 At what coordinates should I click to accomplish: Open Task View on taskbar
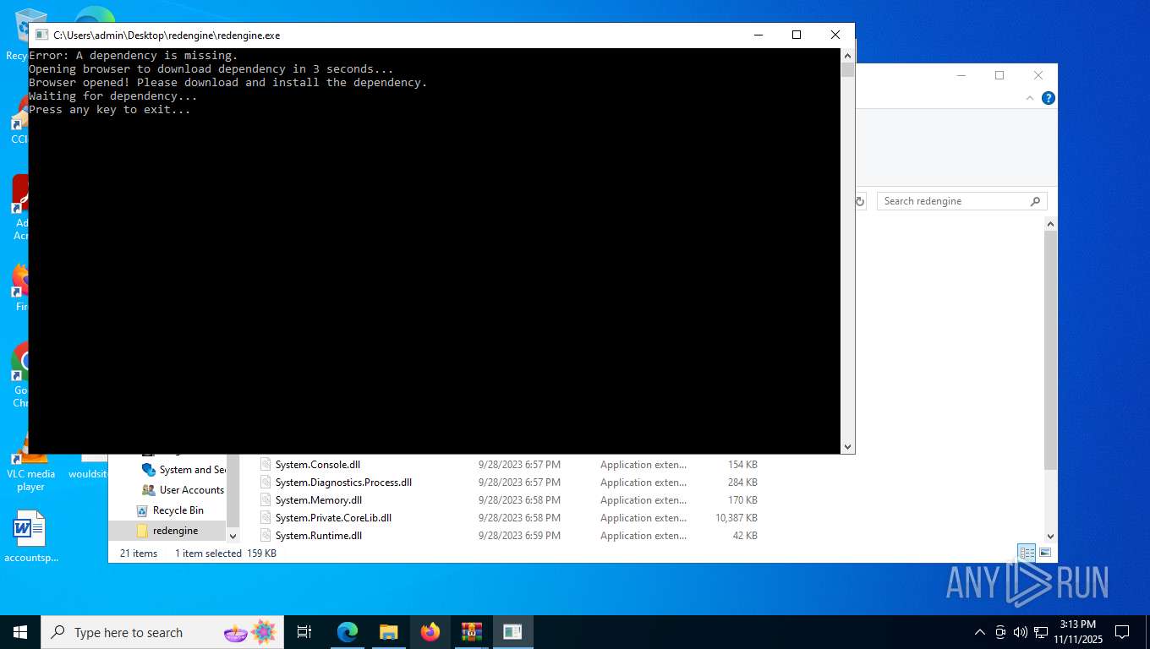304,632
